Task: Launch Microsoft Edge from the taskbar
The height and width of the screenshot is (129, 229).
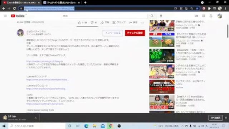Action: [86, 126]
